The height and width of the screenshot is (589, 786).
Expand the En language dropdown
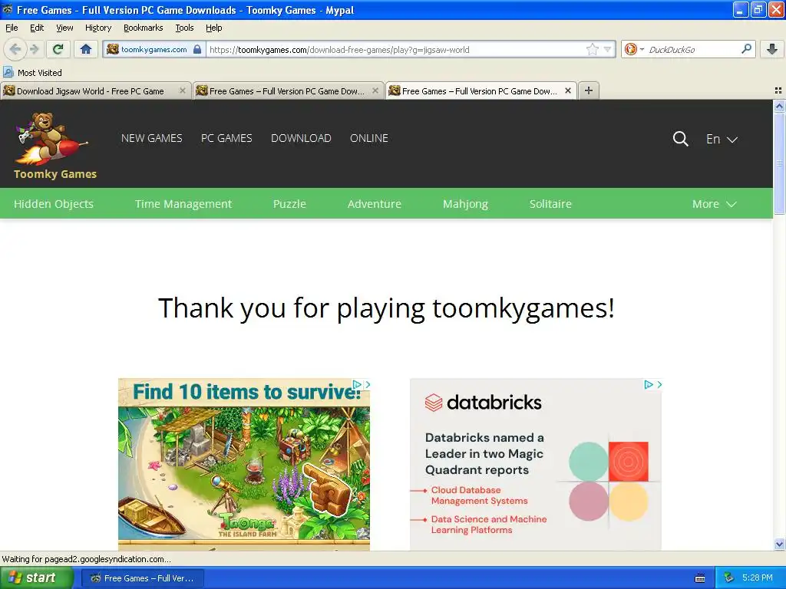[x=722, y=140]
